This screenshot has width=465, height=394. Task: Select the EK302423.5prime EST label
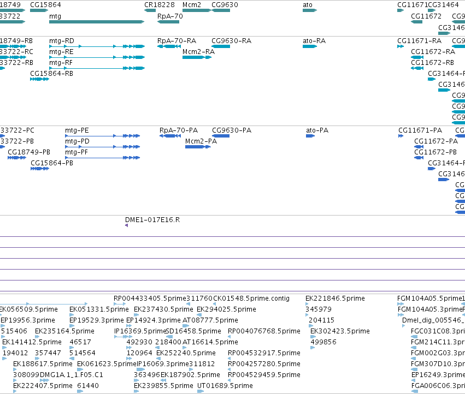point(340,331)
